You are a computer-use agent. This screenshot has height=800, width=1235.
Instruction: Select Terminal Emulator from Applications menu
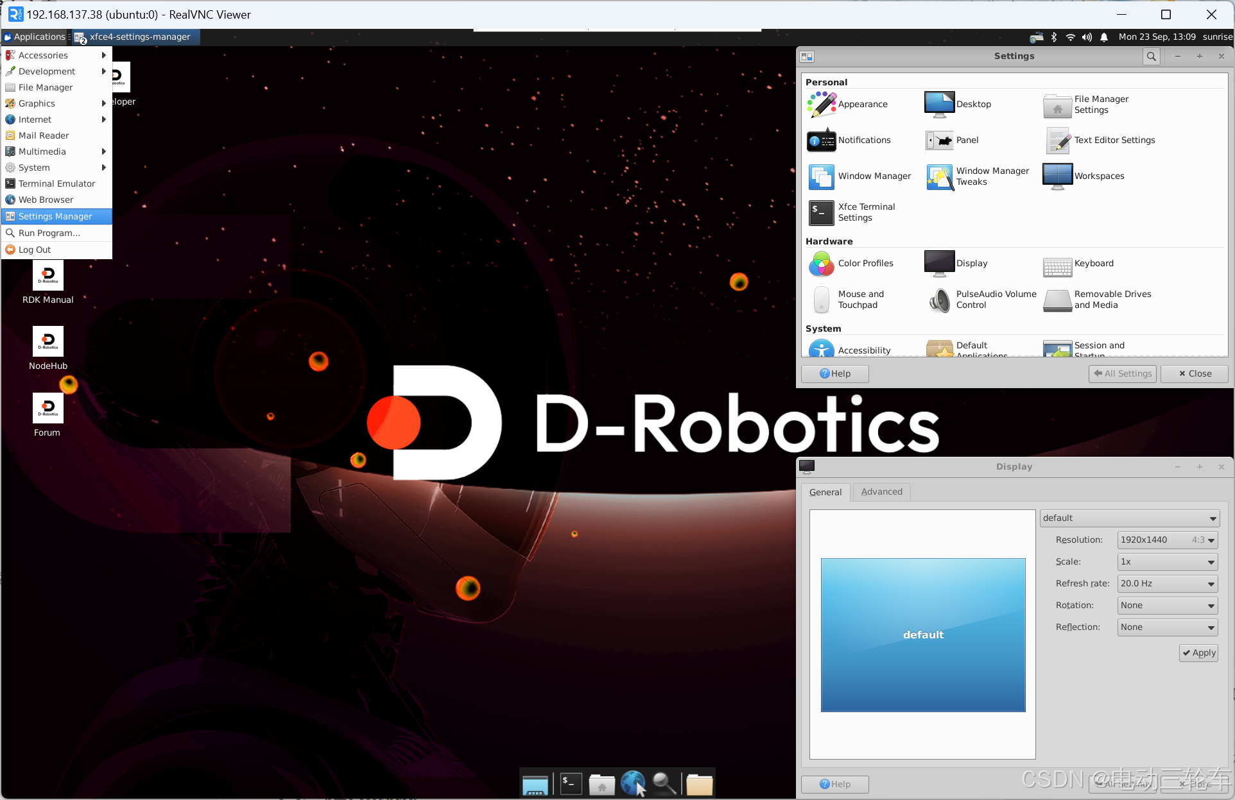pyautogui.click(x=56, y=184)
